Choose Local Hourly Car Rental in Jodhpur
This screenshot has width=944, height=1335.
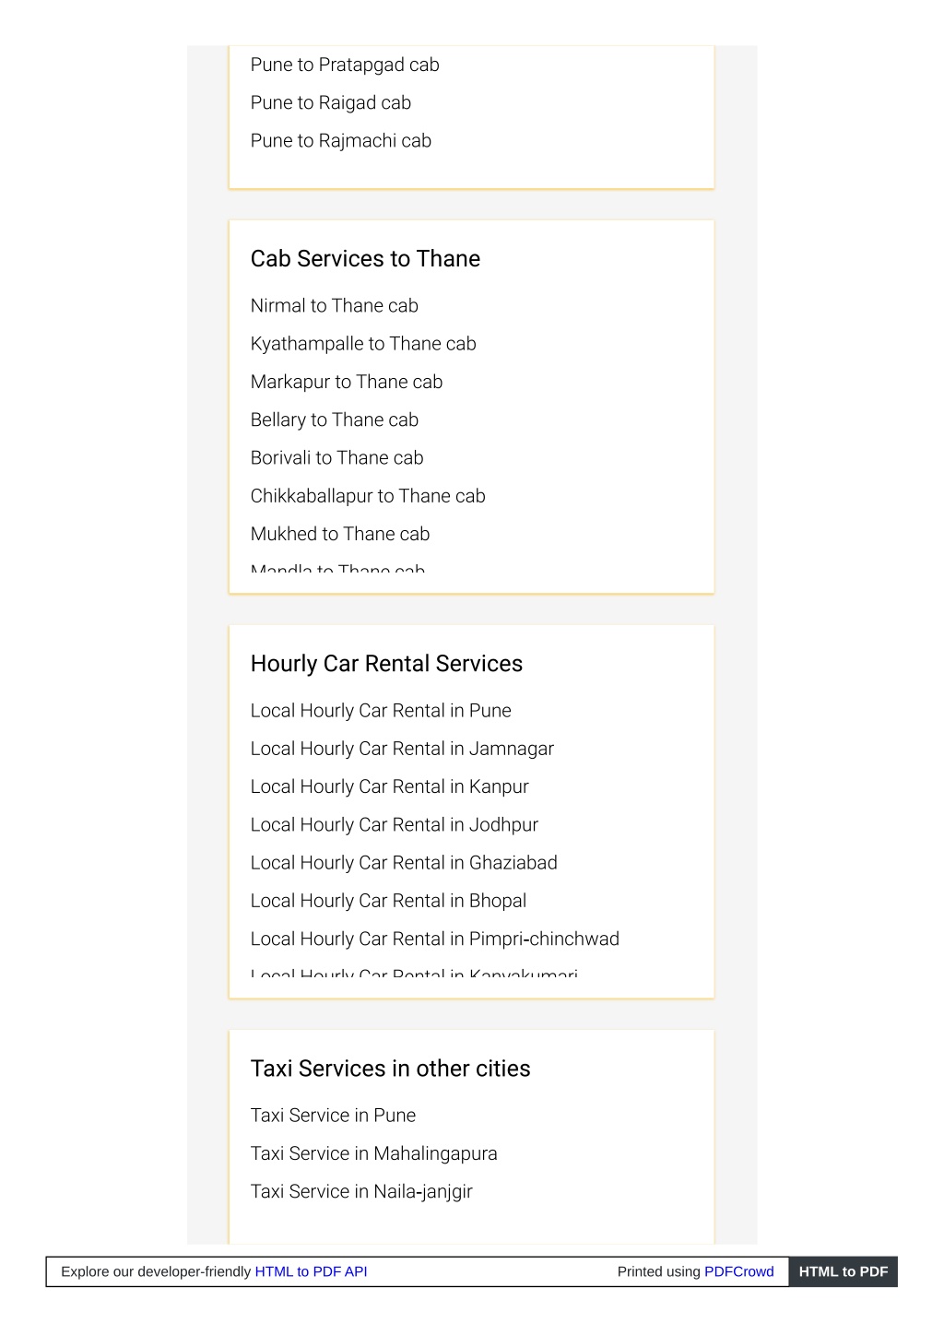[395, 824]
